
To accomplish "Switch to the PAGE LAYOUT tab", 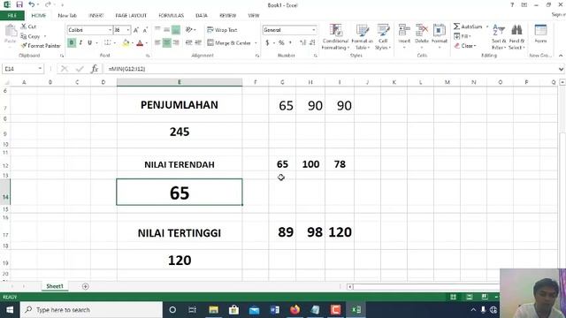I will click(x=131, y=16).
